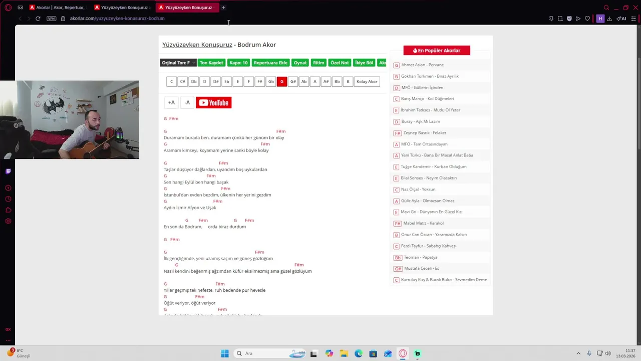Decrease font size with -A button

[187, 103]
